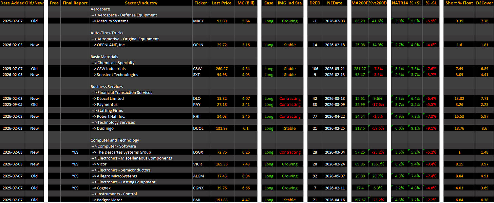The height and width of the screenshot is (203, 494).
Task: Select the Staffing Firms industry row
Action: point(107,110)
